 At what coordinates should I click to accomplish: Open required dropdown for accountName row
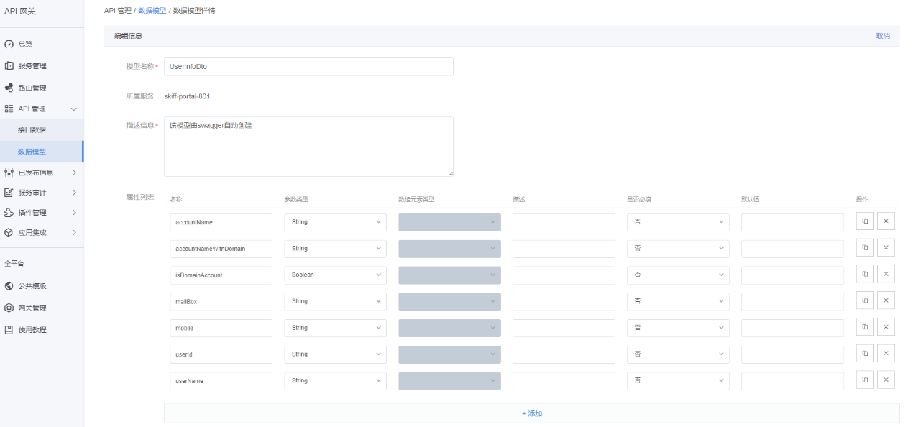[x=677, y=222]
